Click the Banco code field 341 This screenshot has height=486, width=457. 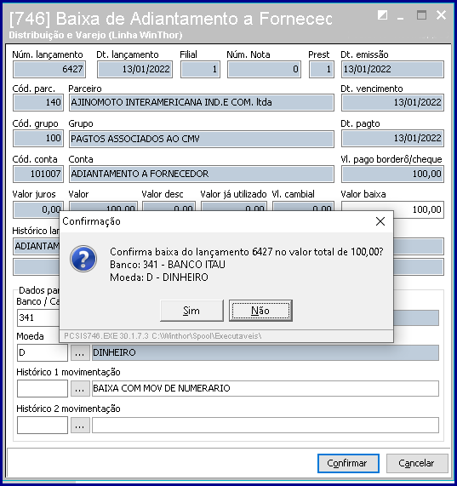[x=38, y=317]
